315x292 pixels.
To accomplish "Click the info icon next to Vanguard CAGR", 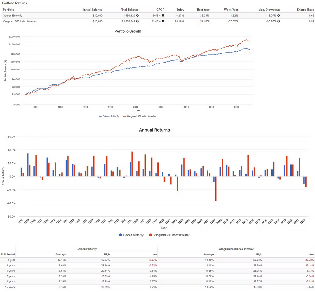I will (x=164, y=21).
